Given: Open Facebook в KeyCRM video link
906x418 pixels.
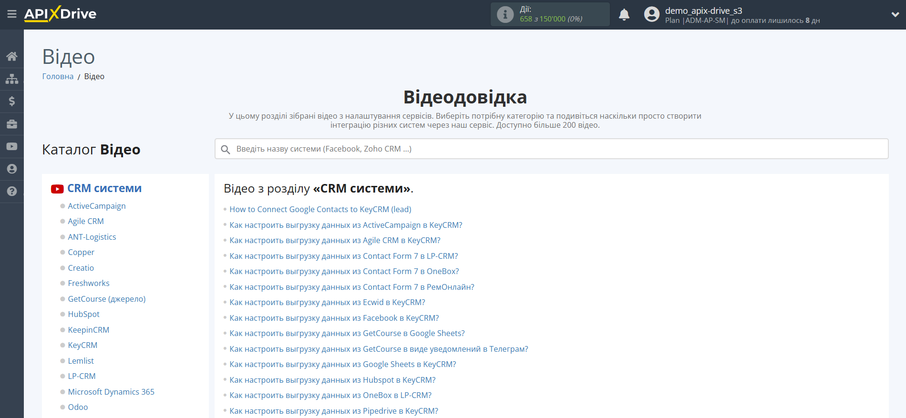Looking at the screenshot, I should (334, 318).
